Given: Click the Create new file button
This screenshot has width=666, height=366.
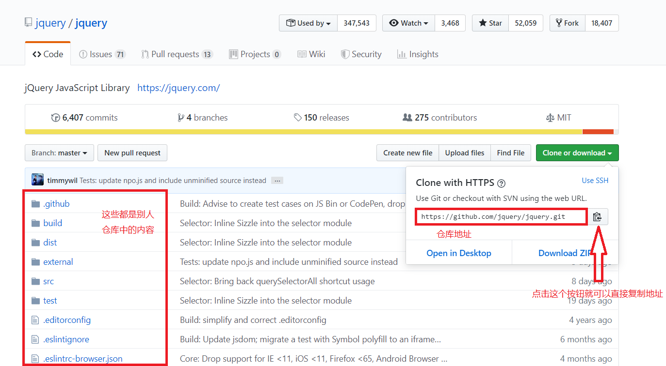Looking at the screenshot, I should 408,153.
